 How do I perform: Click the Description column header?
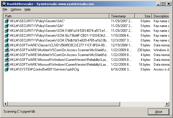pos(161,16)
